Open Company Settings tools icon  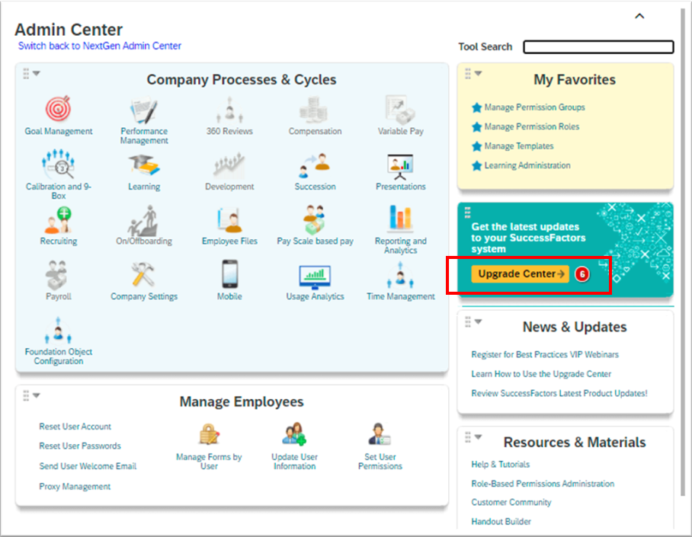[143, 274]
